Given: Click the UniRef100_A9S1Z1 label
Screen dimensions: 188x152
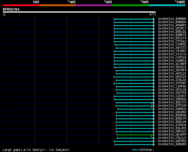Looking at the screenshot, I should click(x=172, y=74).
